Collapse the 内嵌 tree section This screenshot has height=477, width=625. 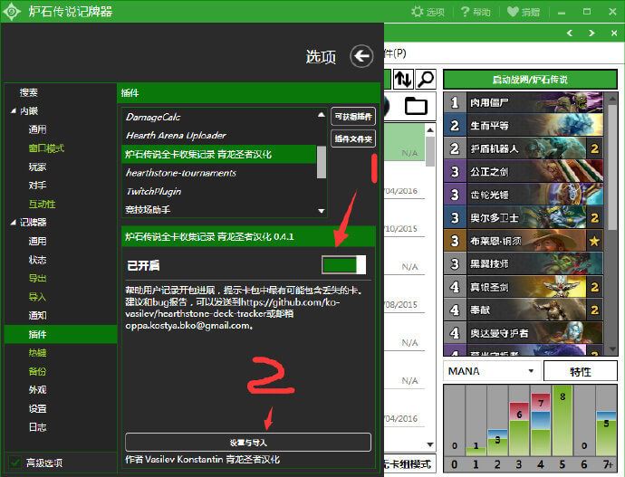[x=14, y=111]
